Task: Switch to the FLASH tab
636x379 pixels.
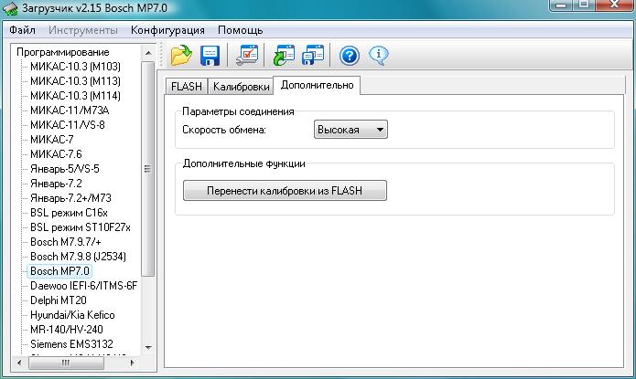Action: click(x=187, y=86)
